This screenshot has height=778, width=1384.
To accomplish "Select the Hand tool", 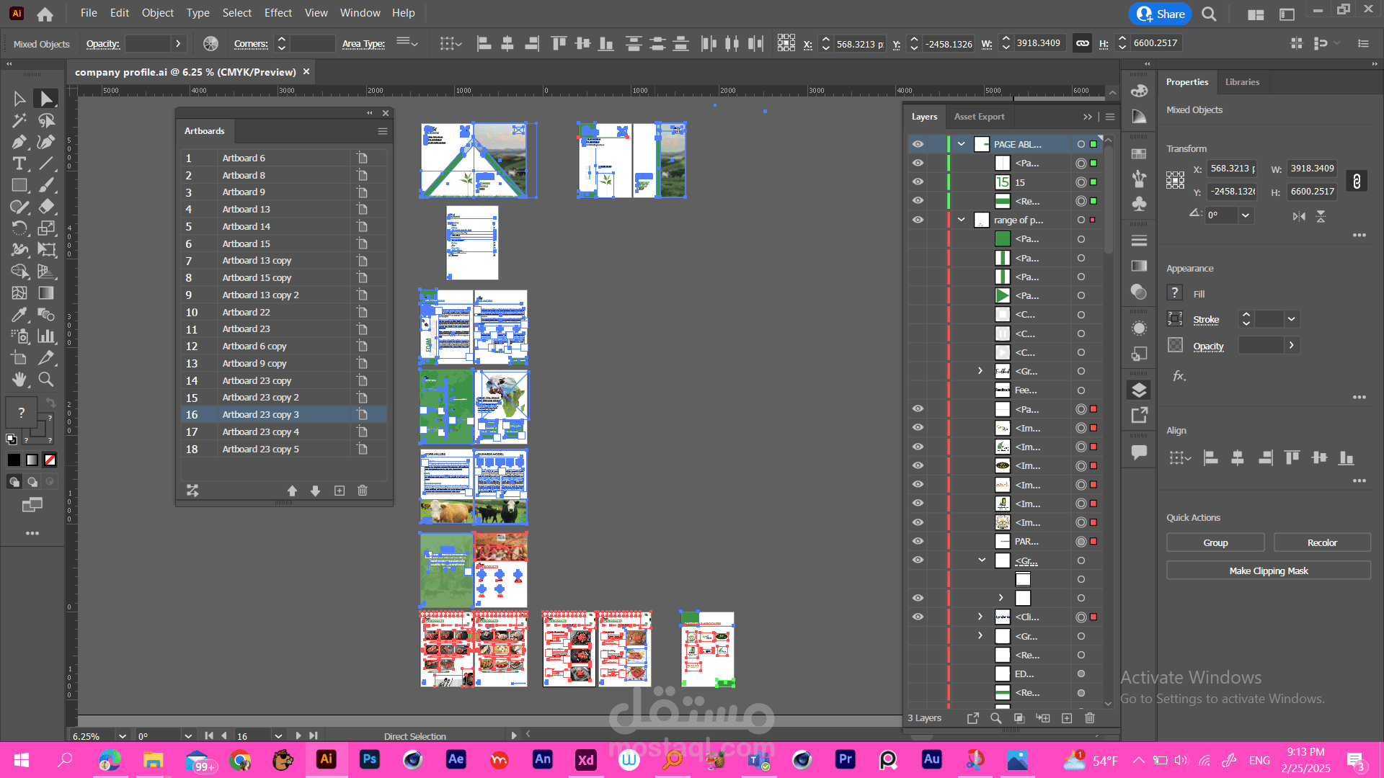I will (19, 379).
